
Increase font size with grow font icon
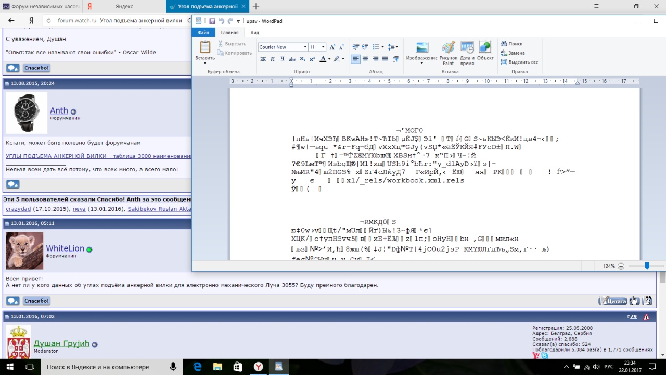coord(332,47)
